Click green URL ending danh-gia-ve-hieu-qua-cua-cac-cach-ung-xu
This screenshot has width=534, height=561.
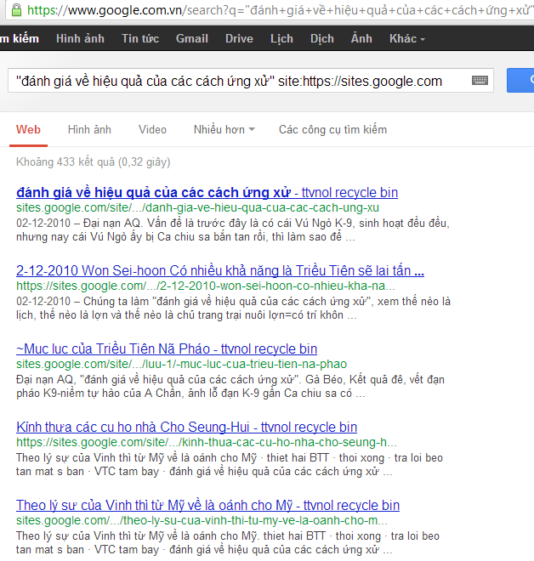tap(197, 207)
